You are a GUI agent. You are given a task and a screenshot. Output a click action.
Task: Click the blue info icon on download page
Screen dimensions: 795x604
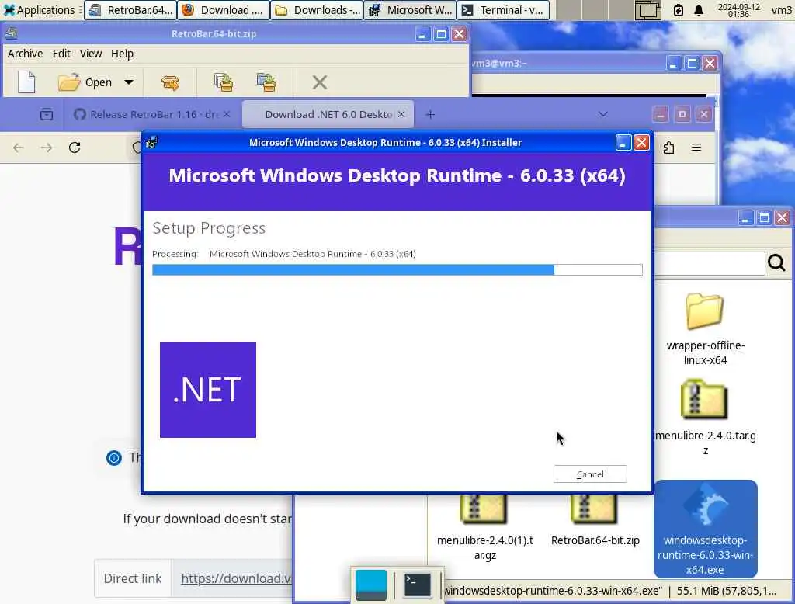tap(114, 458)
